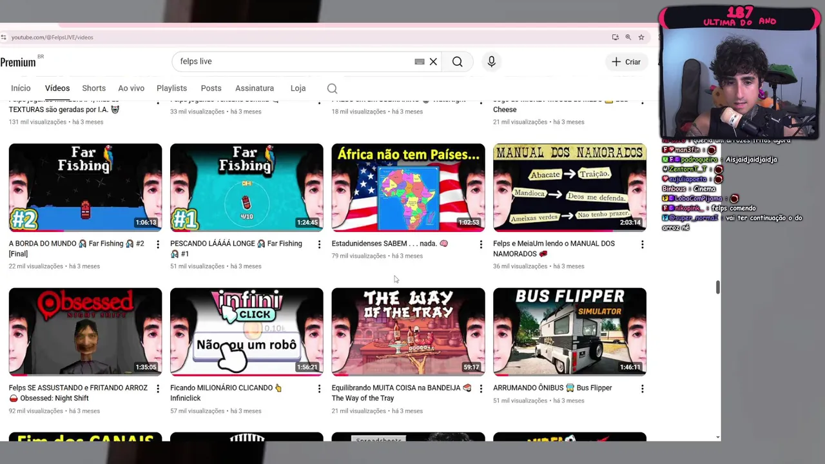Image resolution: width=825 pixels, height=464 pixels.
Task: Click the chat message Binbous : Cinema
Action: tap(689, 189)
